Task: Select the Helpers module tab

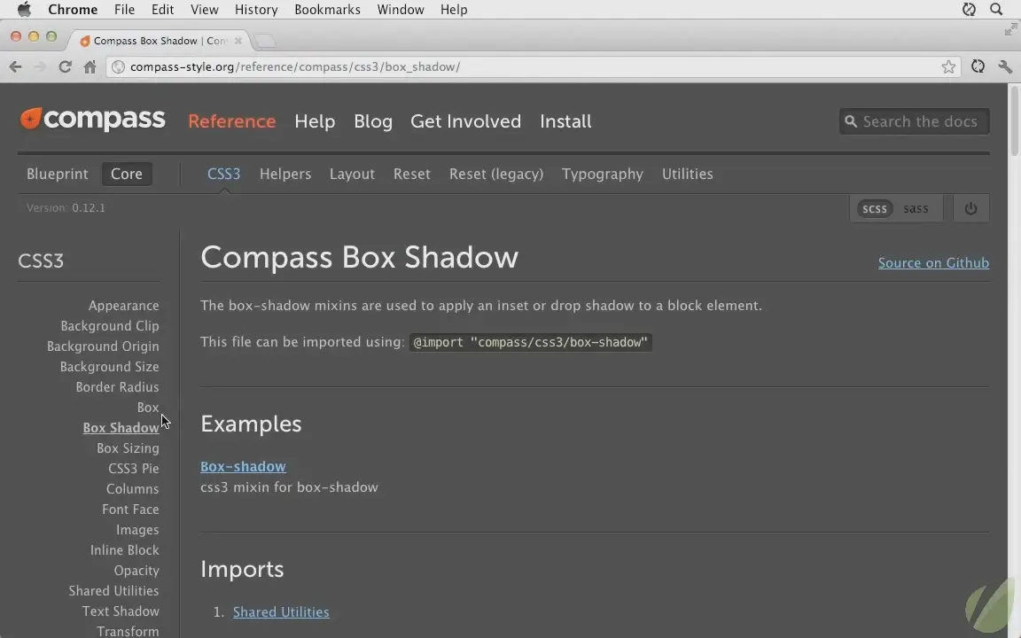Action: click(285, 174)
